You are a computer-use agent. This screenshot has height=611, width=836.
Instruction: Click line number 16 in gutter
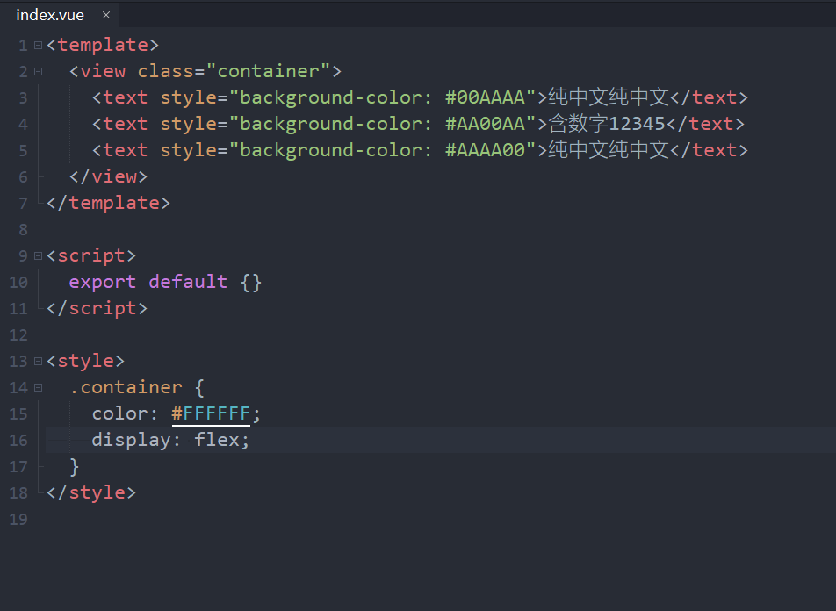coord(18,441)
